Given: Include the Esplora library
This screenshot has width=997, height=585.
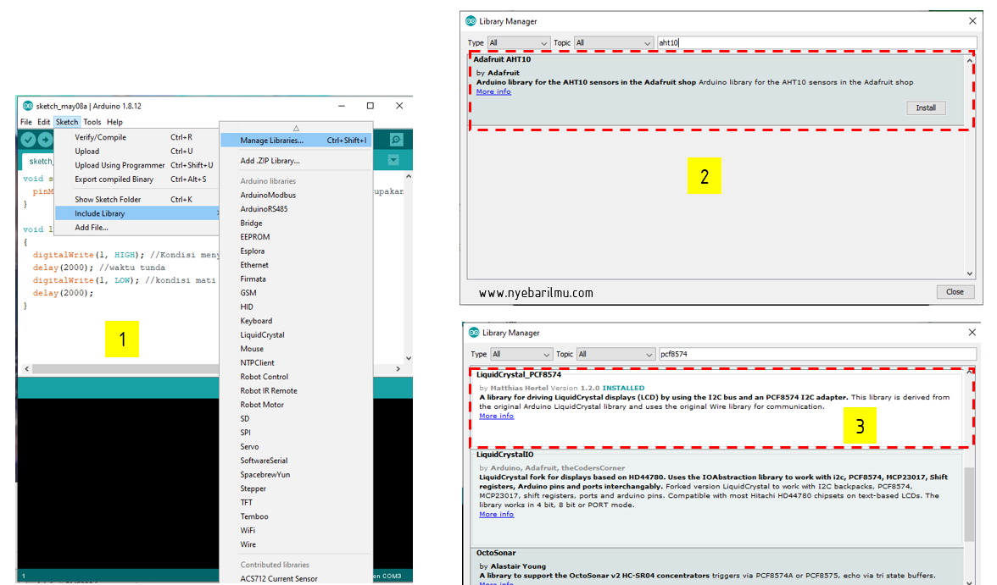Looking at the screenshot, I should (x=253, y=251).
